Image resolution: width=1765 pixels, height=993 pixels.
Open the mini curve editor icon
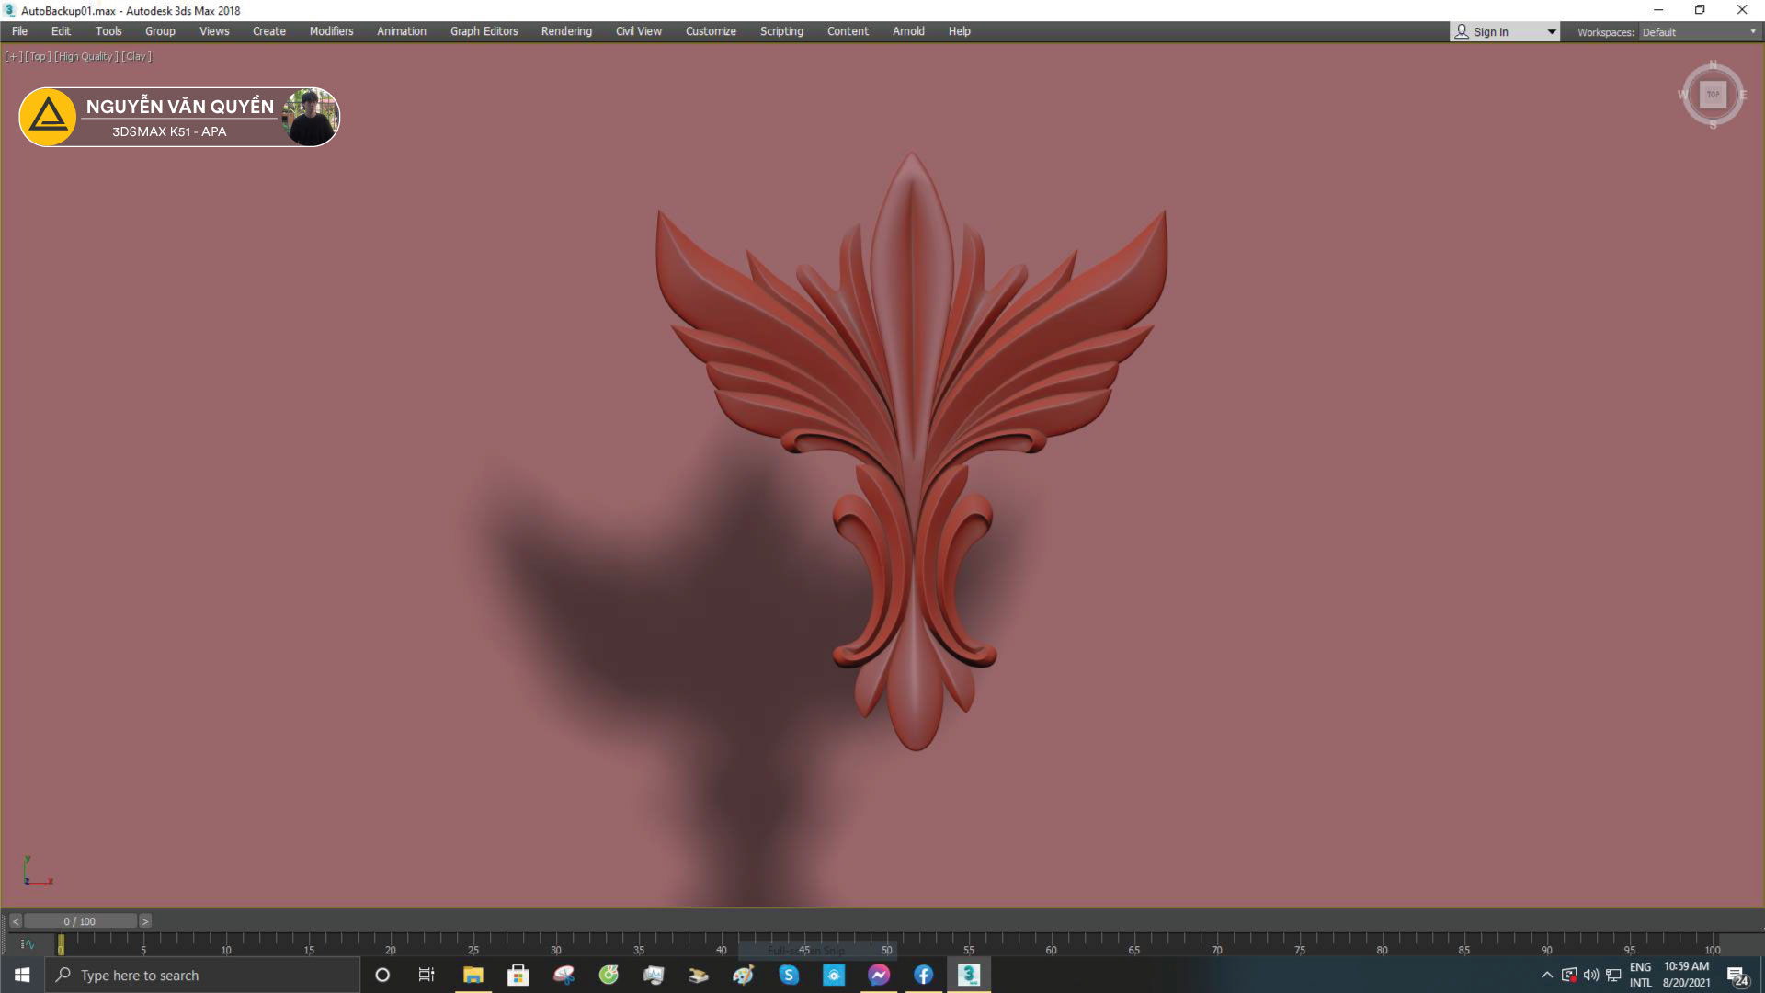(28, 944)
